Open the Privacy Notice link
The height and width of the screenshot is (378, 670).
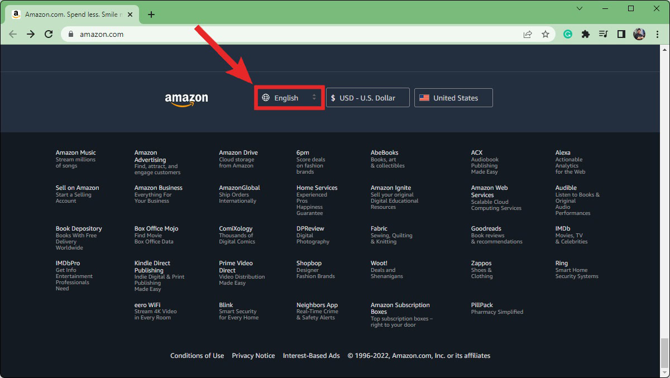click(x=253, y=356)
